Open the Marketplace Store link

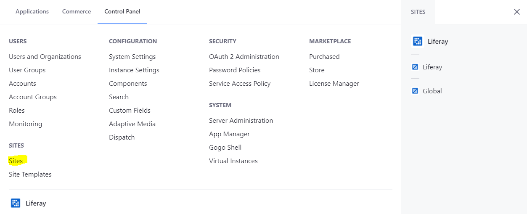(317, 70)
